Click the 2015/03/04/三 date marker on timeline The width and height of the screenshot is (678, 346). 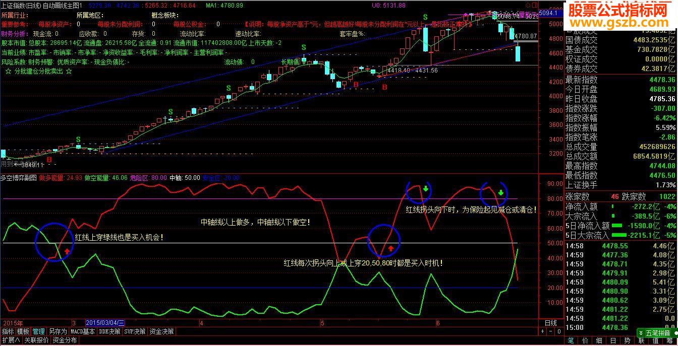105,323
